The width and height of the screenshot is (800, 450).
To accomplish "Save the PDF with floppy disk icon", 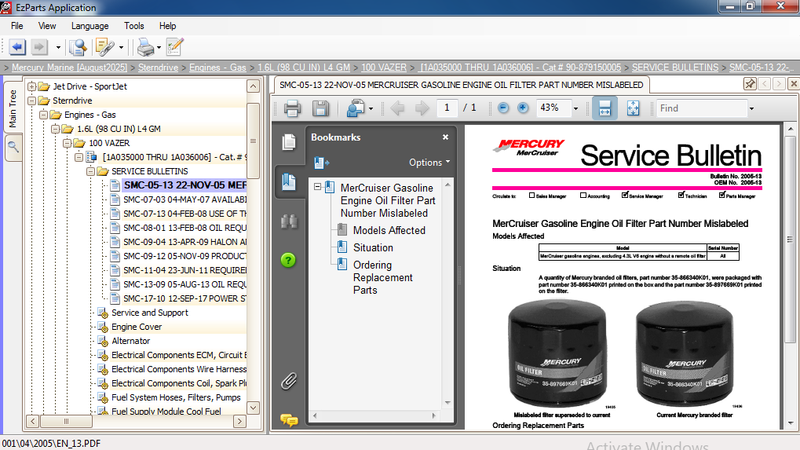I will point(320,108).
